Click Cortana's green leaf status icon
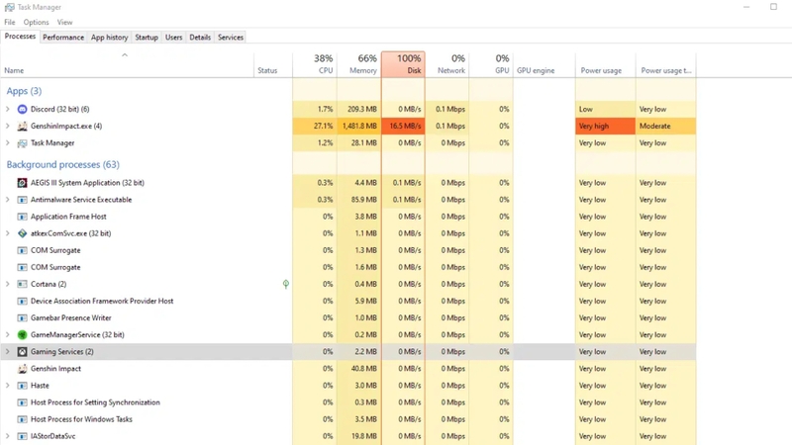792x445 pixels. coord(286,284)
